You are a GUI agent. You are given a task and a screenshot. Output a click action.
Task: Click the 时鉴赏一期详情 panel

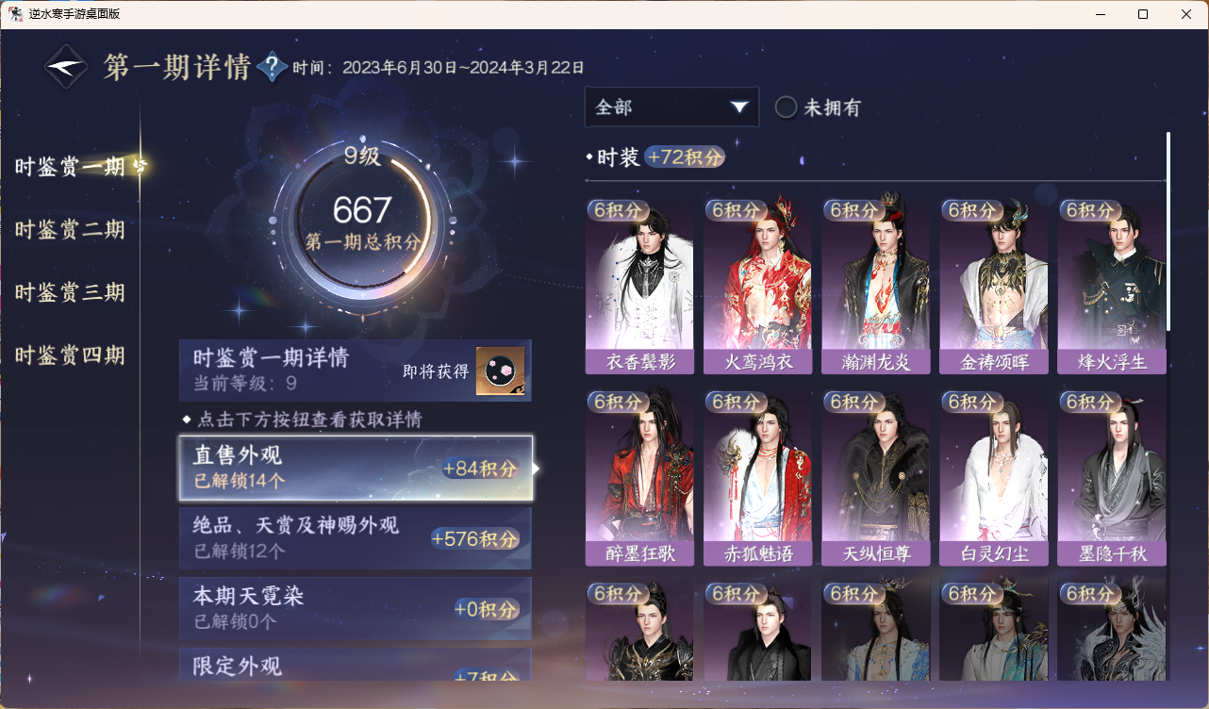(x=356, y=371)
